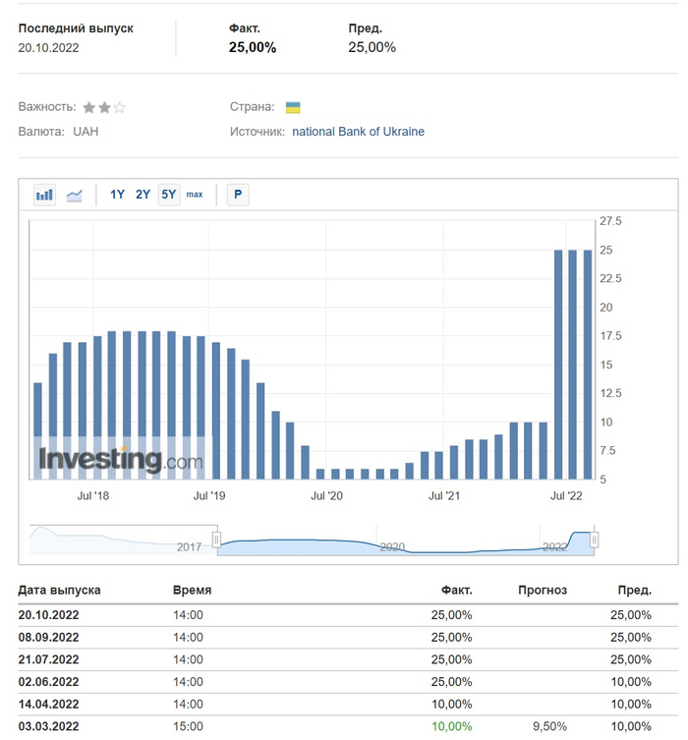The width and height of the screenshot is (688, 740).
Task: Open the national Bank of Ukraine source link
Action: click(x=358, y=132)
